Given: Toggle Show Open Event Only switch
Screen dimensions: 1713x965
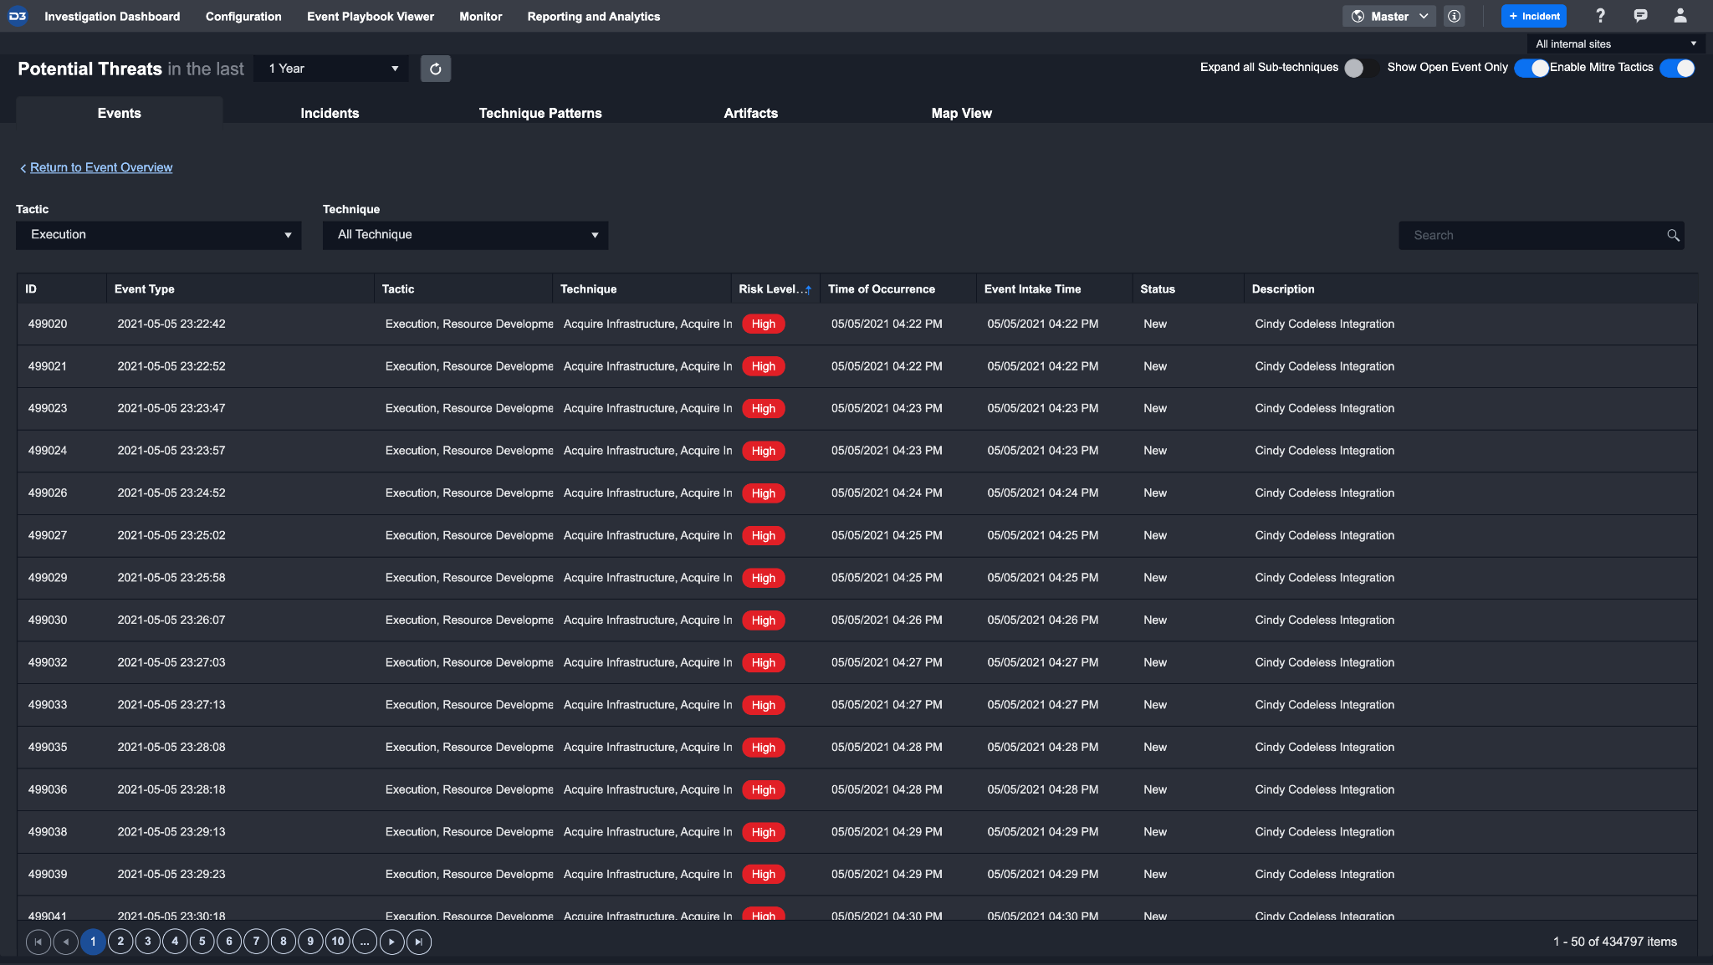Looking at the screenshot, I should coord(1531,68).
